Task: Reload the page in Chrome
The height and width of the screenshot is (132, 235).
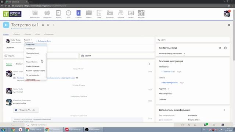Action: click(x=9, y=6)
